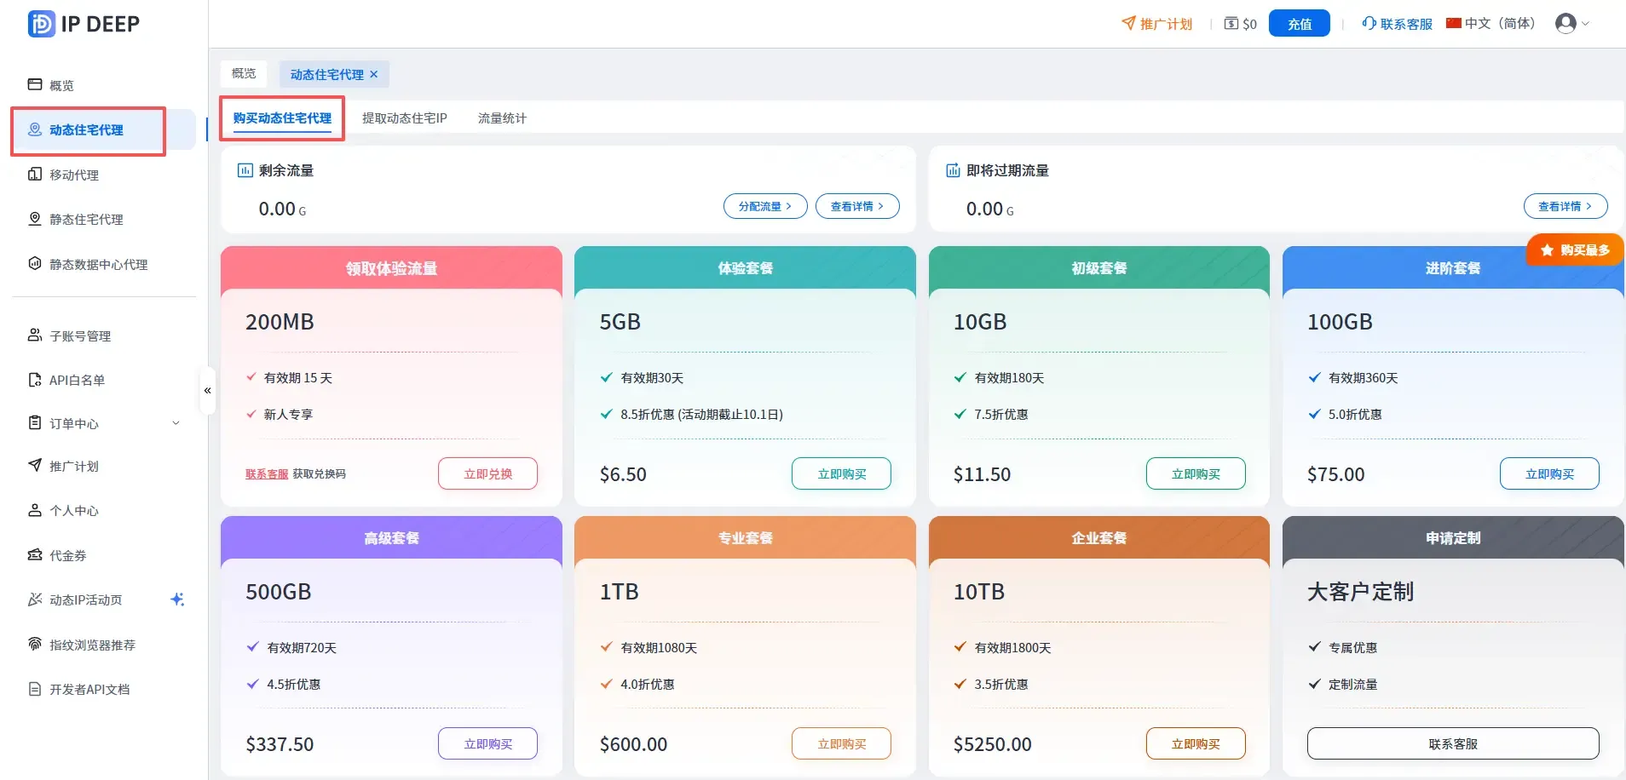Open 指纹浏览器推荐 fingerprint icon

click(35, 644)
